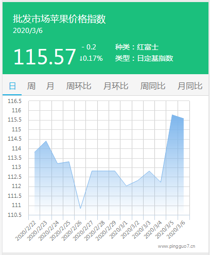Click the x-axis date label 2020/3/3
The height and width of the screenshot is (255, 210).
point(142,230)
